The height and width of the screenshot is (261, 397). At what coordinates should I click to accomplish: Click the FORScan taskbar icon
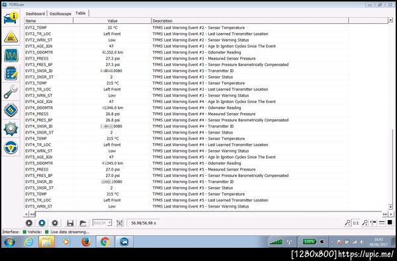124,242
